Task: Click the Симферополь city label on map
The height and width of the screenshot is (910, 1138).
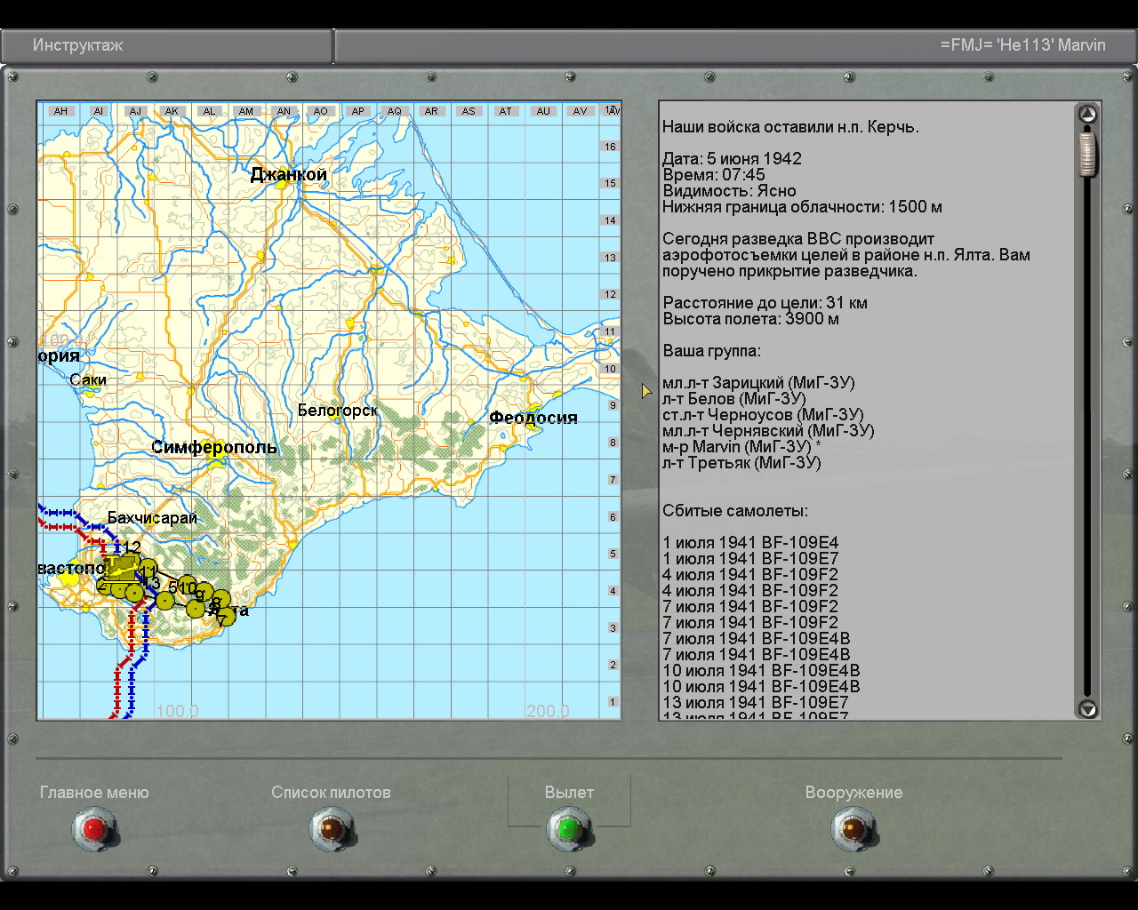Action: click(213, 447)
